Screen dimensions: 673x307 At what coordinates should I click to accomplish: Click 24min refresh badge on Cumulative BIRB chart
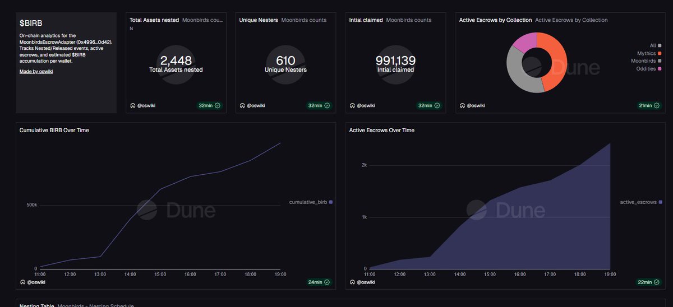(x=319, y=282)
